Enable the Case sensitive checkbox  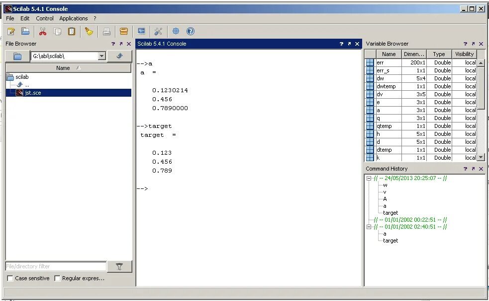tap(10, 278)
